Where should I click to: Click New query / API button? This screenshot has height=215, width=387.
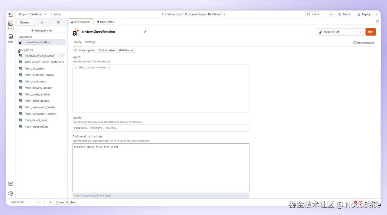[42, 30]
